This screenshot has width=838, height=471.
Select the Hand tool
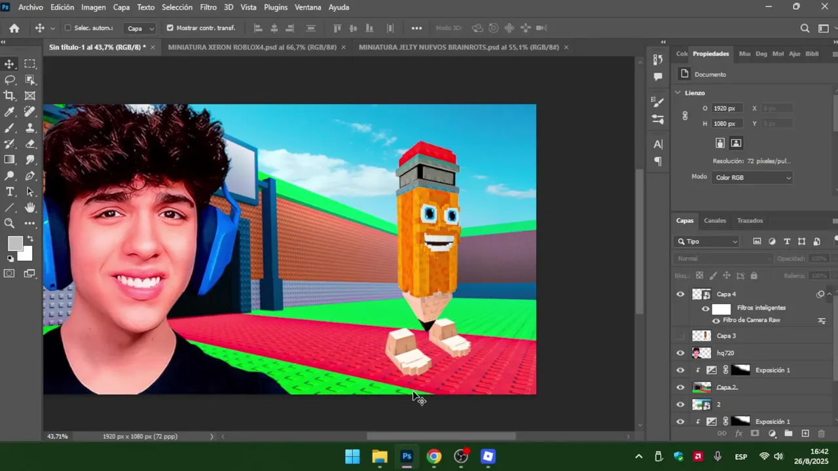(30, 208)
